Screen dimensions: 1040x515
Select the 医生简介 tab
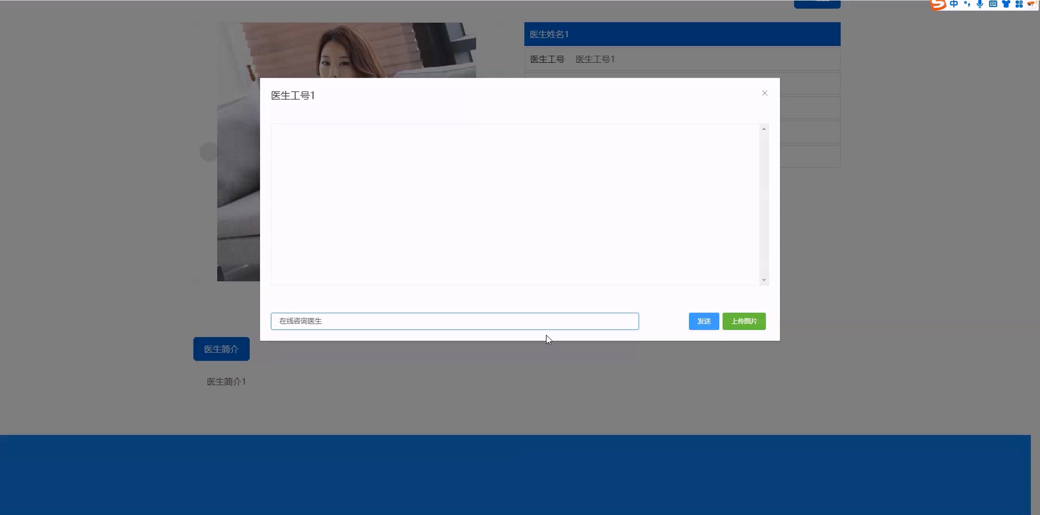tap(221, 349)
